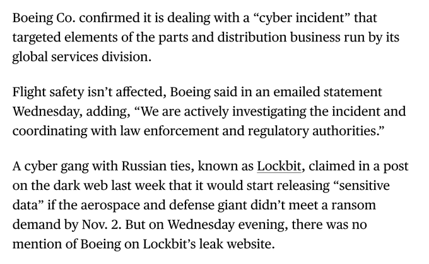Click the word "Wednesday" before "adding"

44,111
